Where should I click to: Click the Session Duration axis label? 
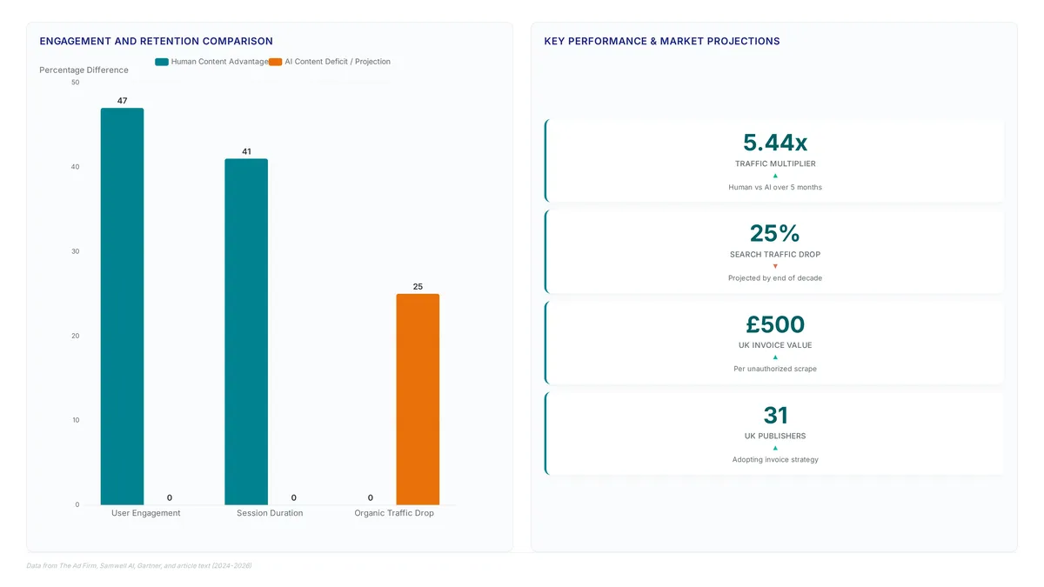pyautogui.click(x=270, y=513)
